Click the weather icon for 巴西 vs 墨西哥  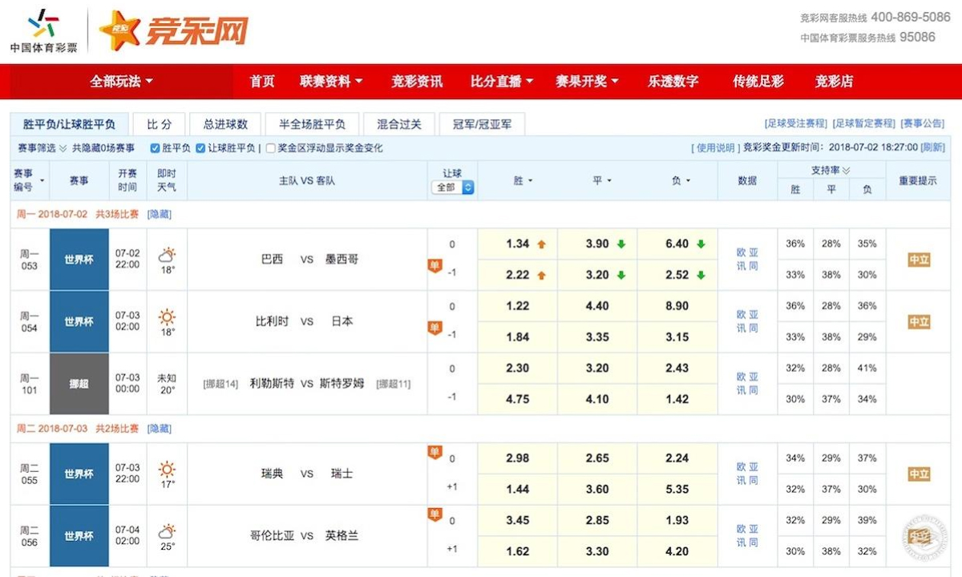(167, 256)
